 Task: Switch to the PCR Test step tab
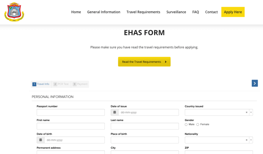tap(61, 84)
